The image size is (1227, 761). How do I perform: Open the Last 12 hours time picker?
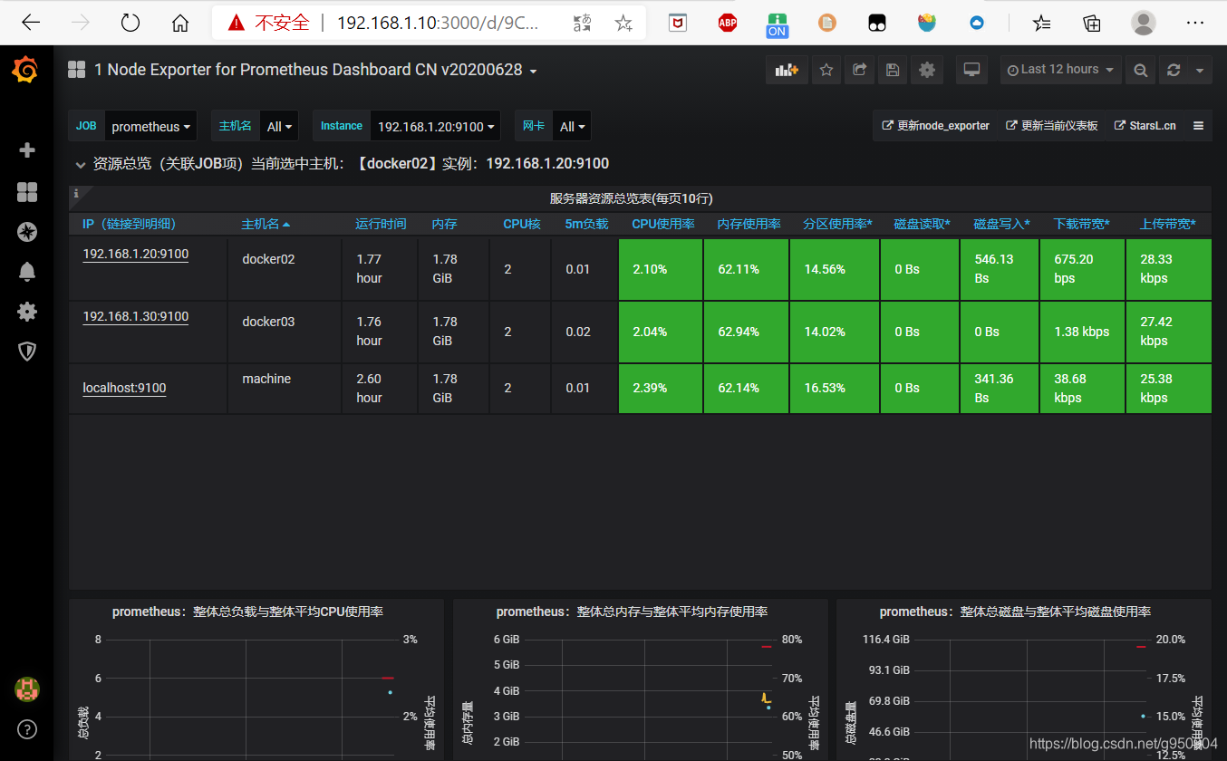tap(1061, 70)
